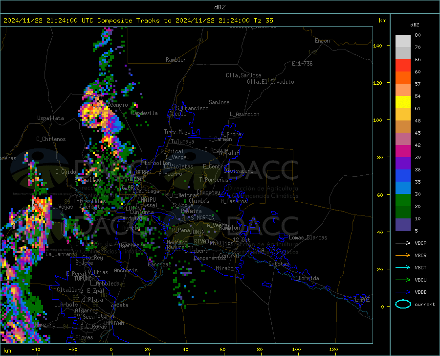440x356 pixels.
Task: Select the orange 57-60 dBZ legend swatch
Action: [x=403, y=78]
